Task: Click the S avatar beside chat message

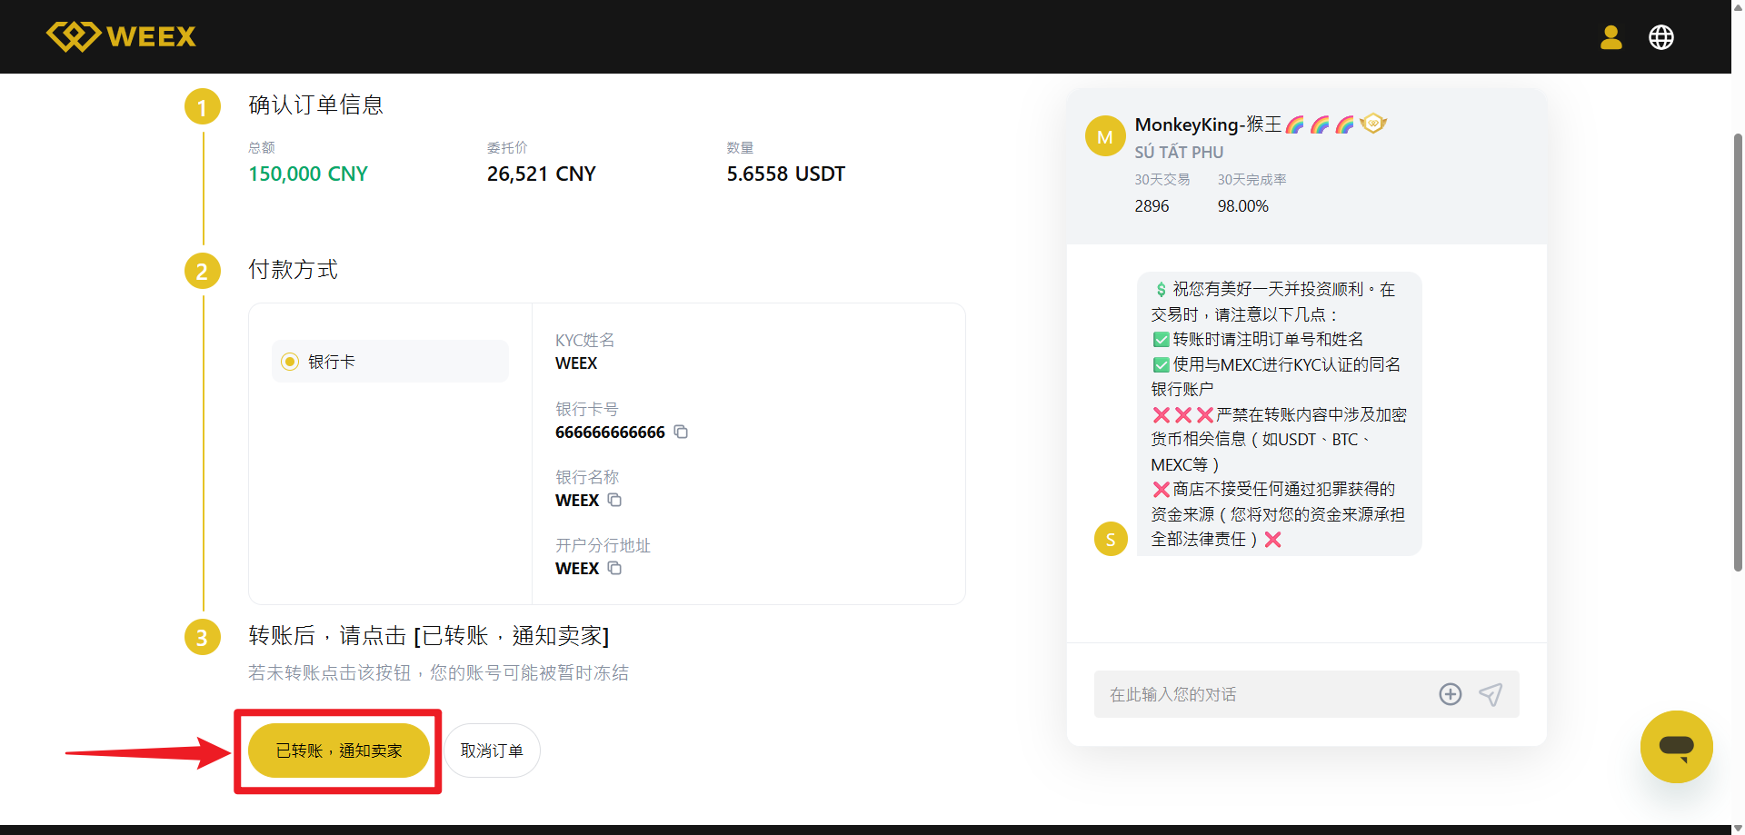Action: coord(1111,539)
